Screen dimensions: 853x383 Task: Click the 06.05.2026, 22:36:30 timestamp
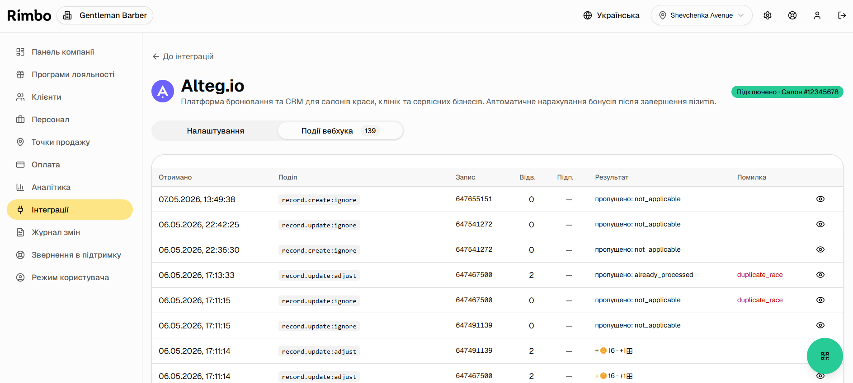[199, 250]
